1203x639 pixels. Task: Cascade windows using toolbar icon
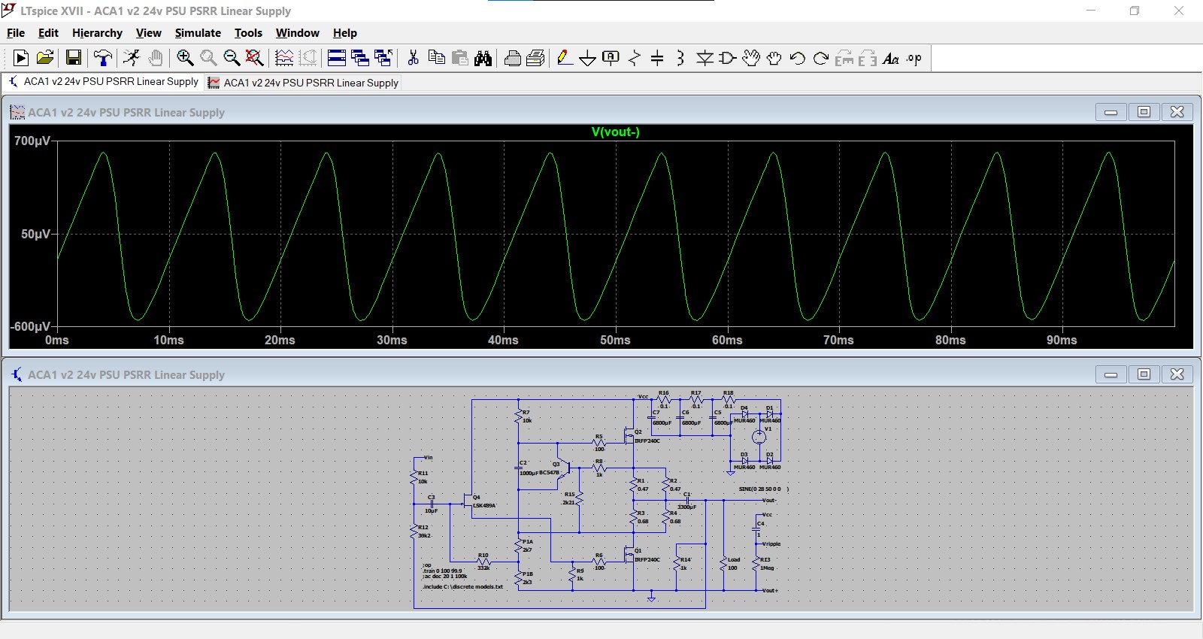tap(360, 58)
